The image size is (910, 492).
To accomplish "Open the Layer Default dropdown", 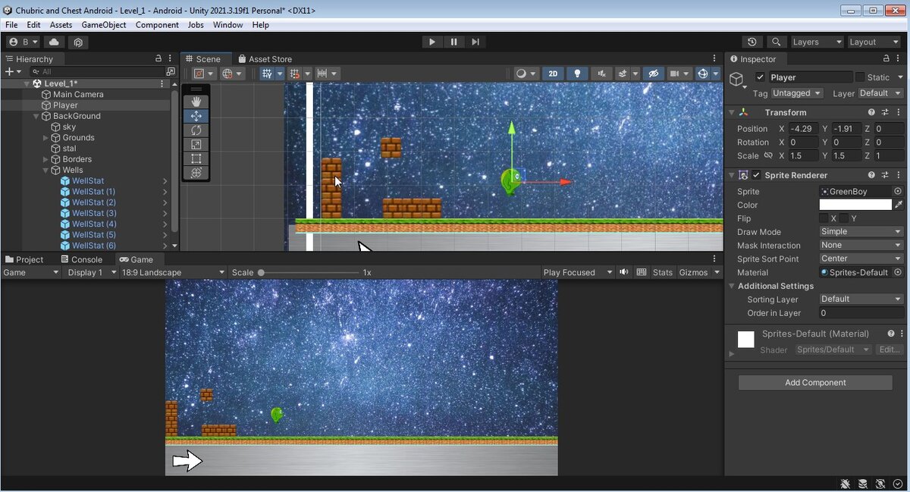I will [880, 93].
